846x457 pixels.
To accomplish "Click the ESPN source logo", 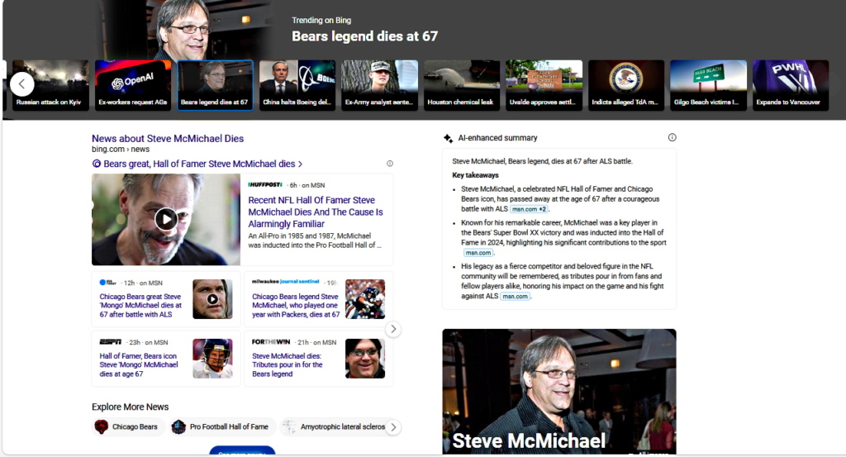I will pos(110,342).
